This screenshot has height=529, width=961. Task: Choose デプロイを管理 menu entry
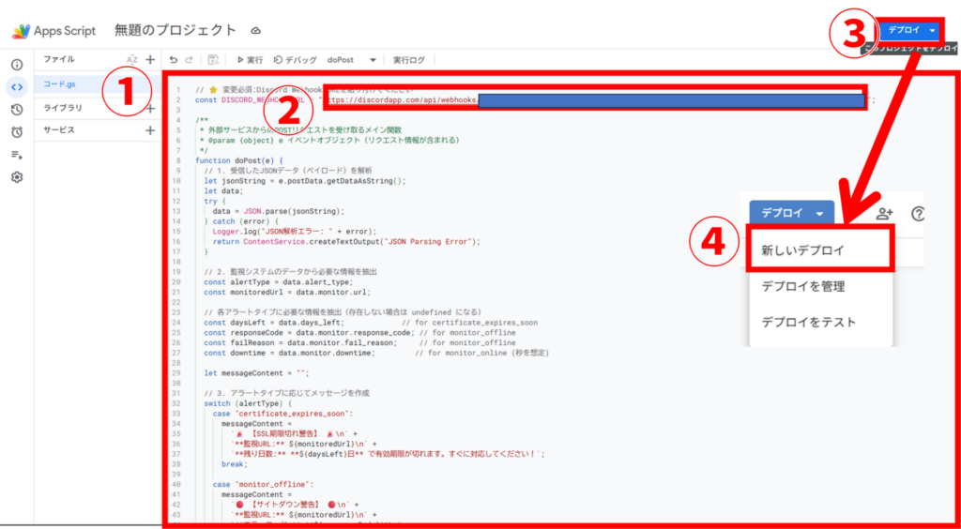pos(803,286)
